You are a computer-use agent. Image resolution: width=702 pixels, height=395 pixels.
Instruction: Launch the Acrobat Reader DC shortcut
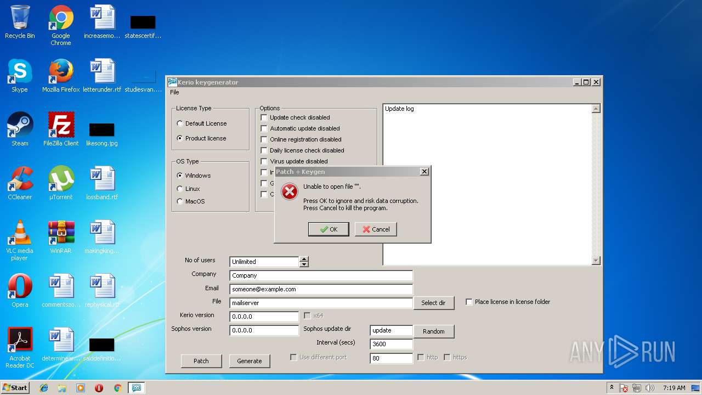click(20, 348)
